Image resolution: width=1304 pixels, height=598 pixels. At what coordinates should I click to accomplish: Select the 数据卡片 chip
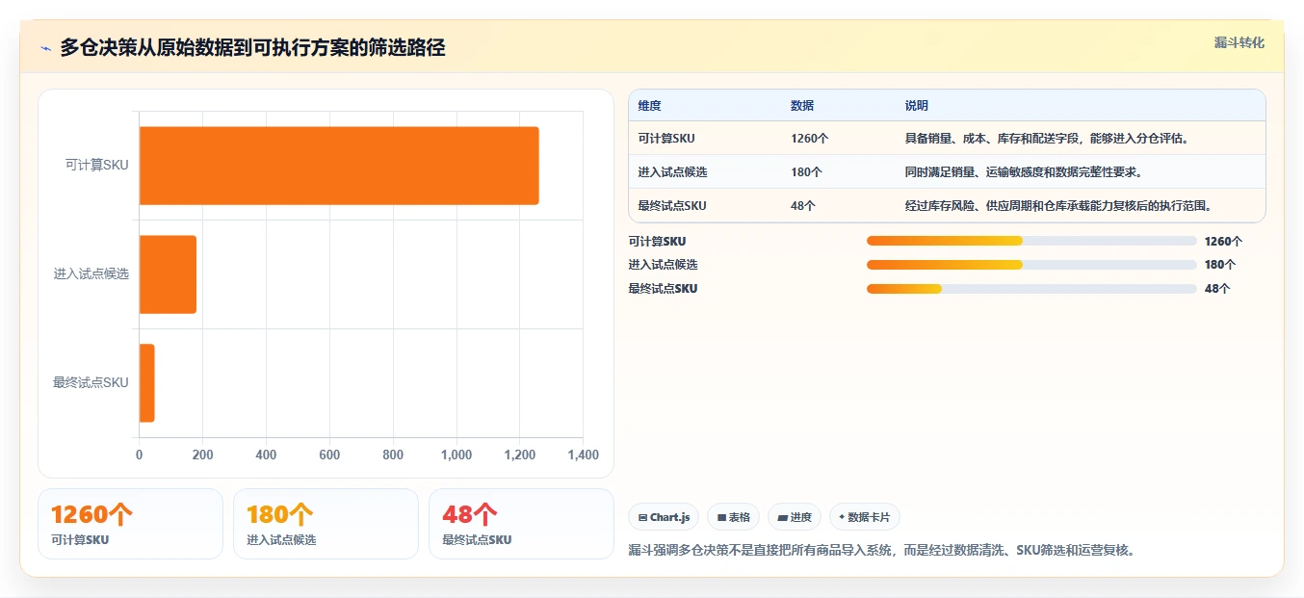click(x=865, y=517)
